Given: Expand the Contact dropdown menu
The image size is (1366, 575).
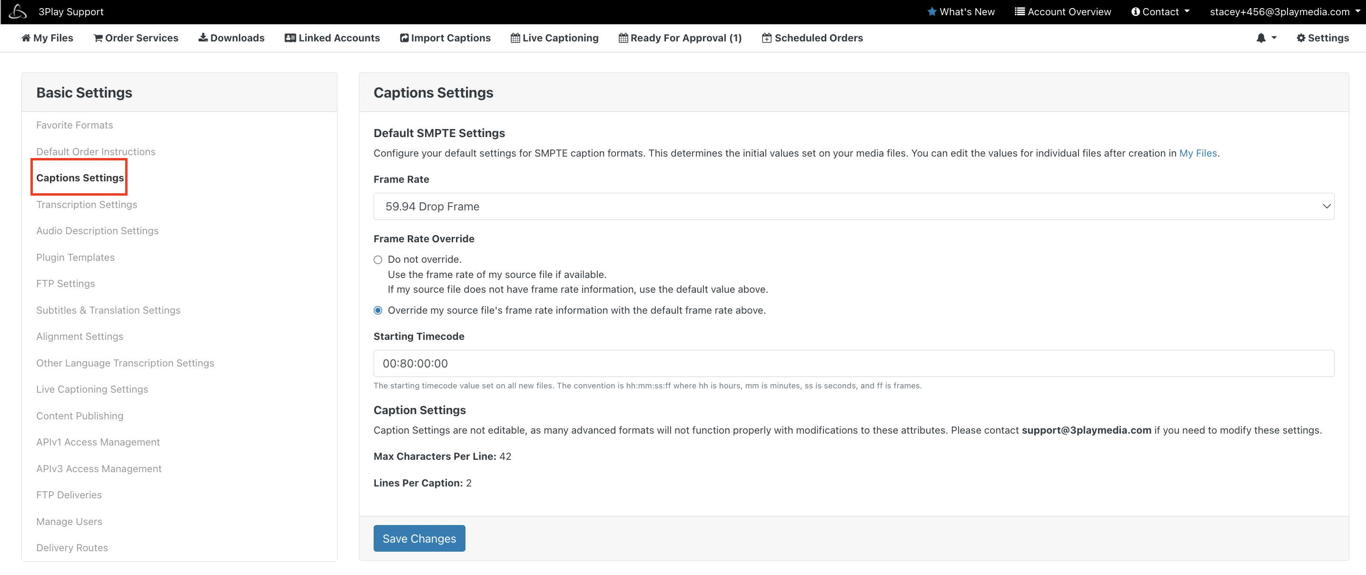Looking at the screenshot, I should pyautogui.click(x=1160, y=12).
